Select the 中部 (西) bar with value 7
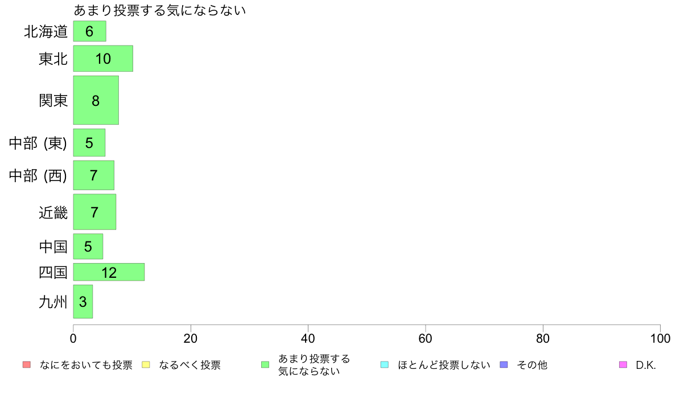 (93, 175)
